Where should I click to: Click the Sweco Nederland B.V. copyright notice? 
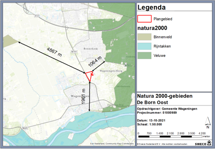tap(162, 144)
